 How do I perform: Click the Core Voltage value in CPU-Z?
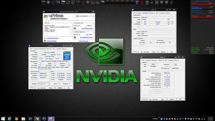point(57,58)
